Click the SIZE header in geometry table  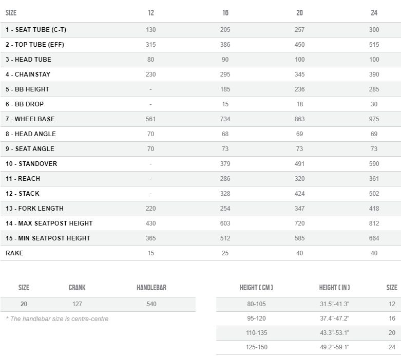[x=11, y=13]
